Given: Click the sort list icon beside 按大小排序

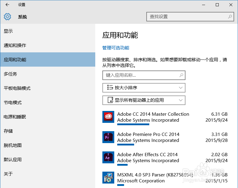Looking at the screenshot, I should (110, 87).
